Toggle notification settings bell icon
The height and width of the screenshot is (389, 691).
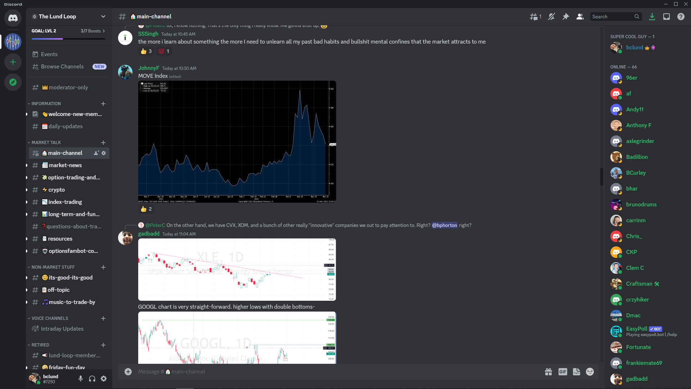tap(551, 17)
